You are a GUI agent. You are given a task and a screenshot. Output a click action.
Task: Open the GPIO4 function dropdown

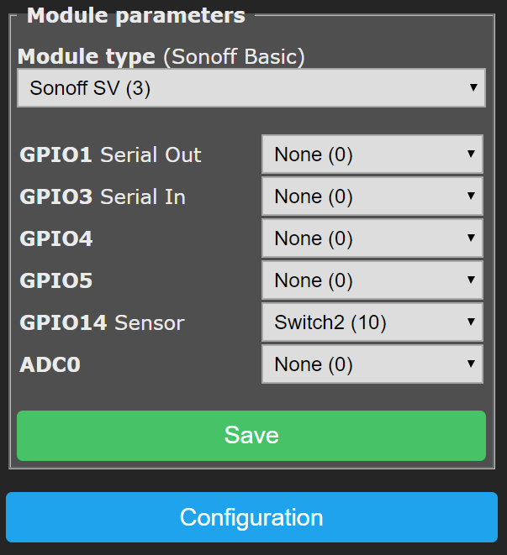tap(372, 238)
